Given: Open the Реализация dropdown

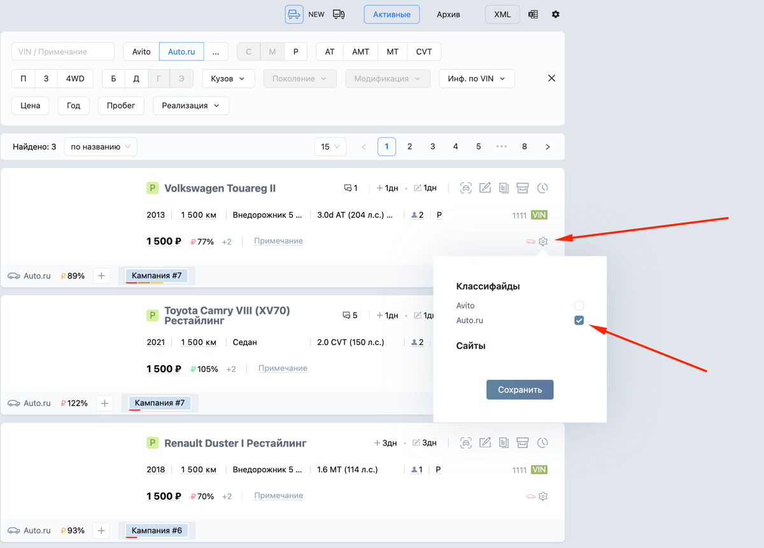Looking at the screenshot, I should click(x=190, y=106).
